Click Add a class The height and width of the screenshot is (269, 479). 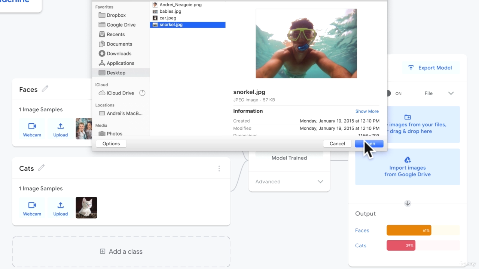(121, 251)
